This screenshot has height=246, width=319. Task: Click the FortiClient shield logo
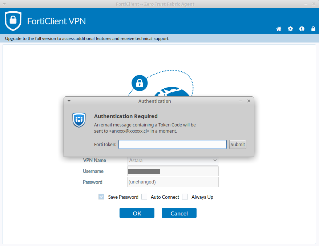pyautogui.click(x=13, y=21)
